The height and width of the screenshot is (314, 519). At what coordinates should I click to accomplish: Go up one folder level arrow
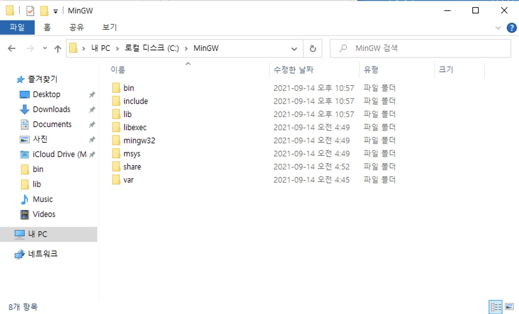point(58,48)
